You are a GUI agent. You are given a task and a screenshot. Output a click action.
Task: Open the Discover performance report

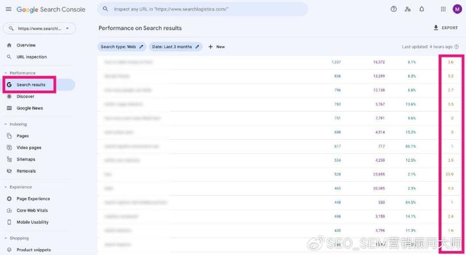click(25, 97)
